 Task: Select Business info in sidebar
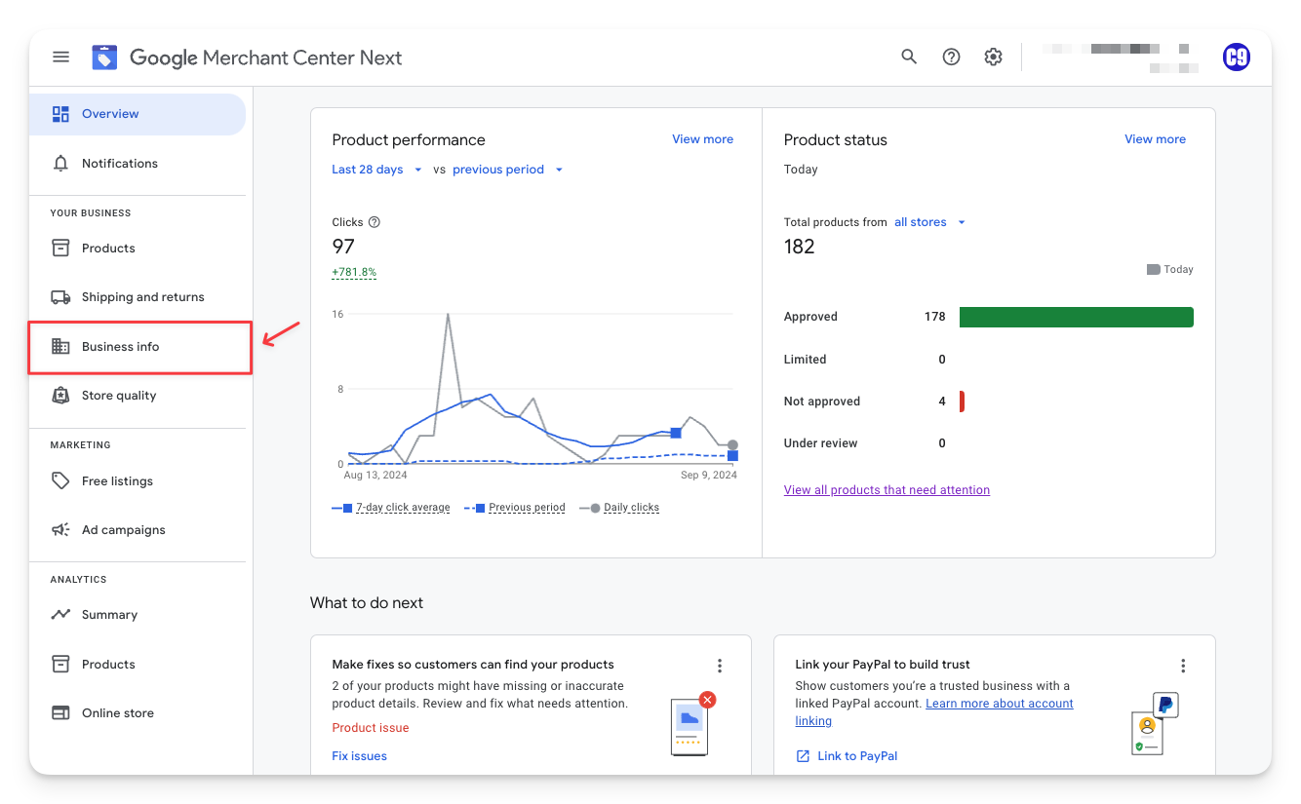(120, 347)
